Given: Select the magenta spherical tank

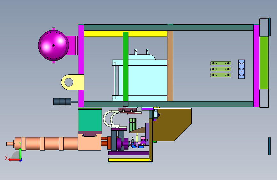Looking at the screenshot, I should click(54, 45).
